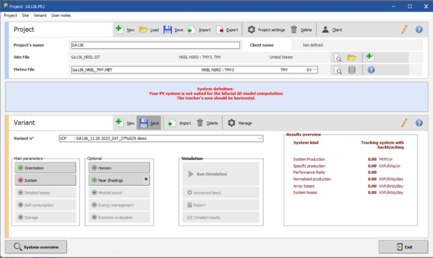
Task: Click the Variant section help icon
Action: coord(419,123)
